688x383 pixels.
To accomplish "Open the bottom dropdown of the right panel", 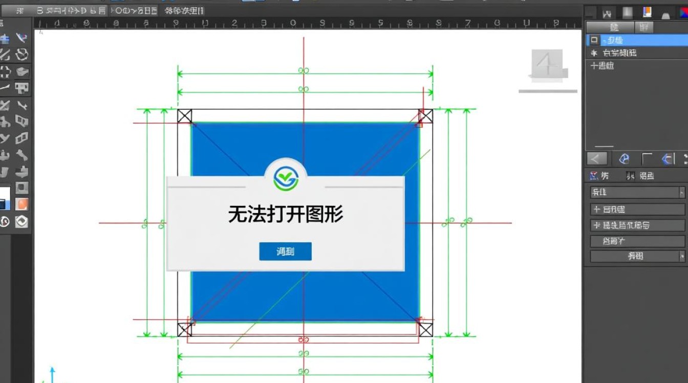I will click(x=636, y=256).
